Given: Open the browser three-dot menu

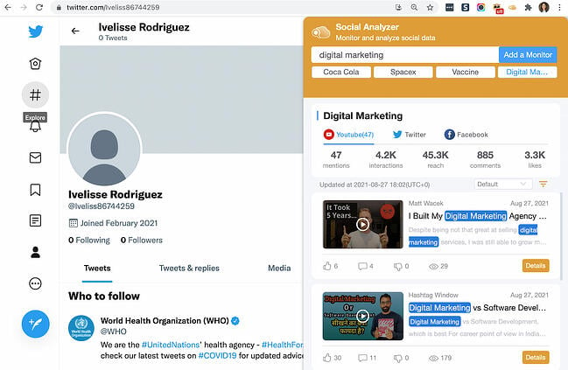Looking at the screenshot, I should click(x=559, y=7).
